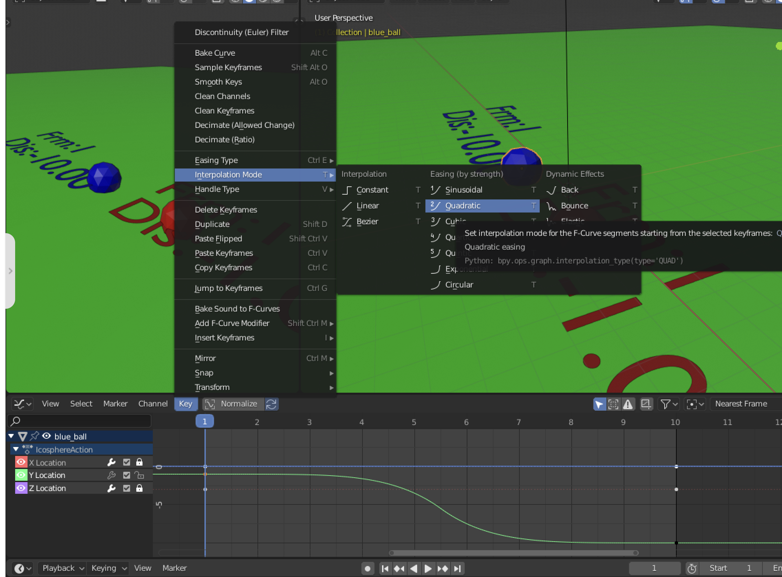
Task: Uncheck the Z Location mute checkbox
Action: tap(127, 488)
